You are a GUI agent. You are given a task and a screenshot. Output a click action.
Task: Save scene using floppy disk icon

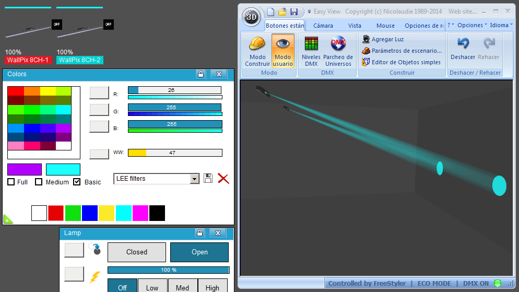coord(294,12)
